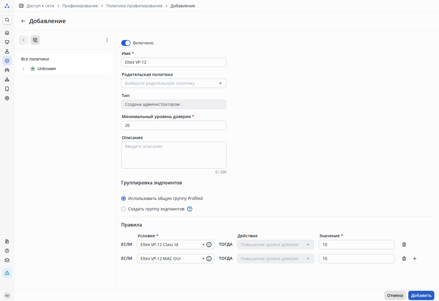Toggle the Включено switch off
Viewport: 439px width, 301px height.
pos(126,43)
